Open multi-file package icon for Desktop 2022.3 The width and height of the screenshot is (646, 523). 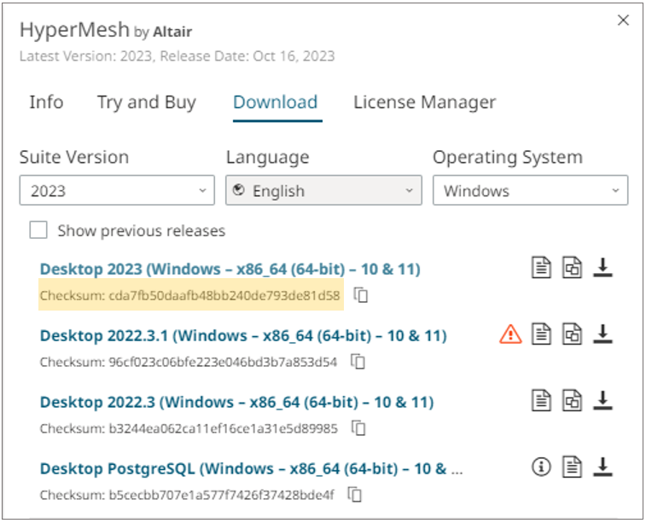coord(572,401)
